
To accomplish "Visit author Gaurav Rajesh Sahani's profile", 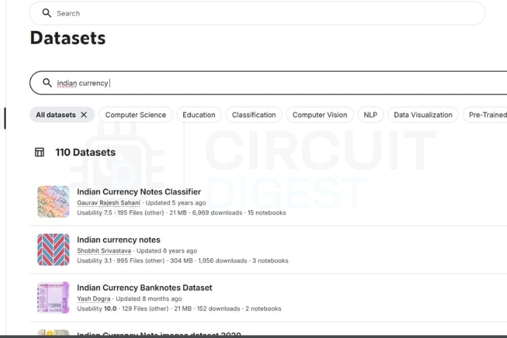I will click(108, 203).
